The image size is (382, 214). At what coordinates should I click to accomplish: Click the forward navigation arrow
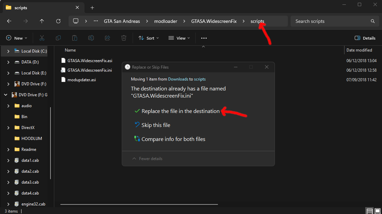tap(25, 21)
